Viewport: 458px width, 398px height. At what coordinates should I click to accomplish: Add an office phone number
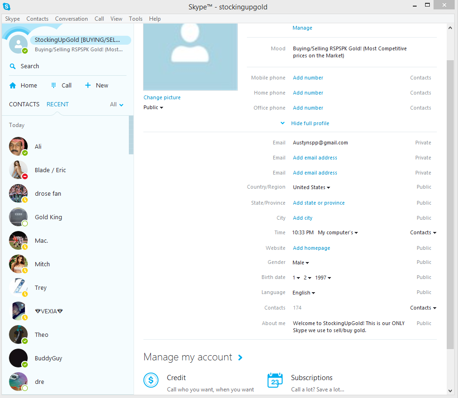[308, 108]
